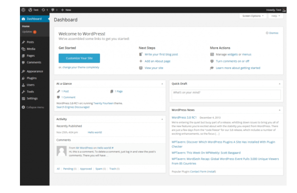Click the WordPress logo in admin bar
Screen dimensions: 297x193
(x=23, y=10)
